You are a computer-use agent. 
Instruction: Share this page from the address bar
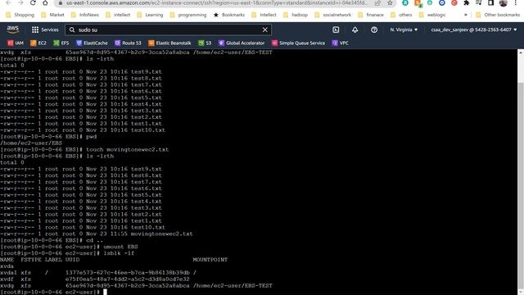377,3
